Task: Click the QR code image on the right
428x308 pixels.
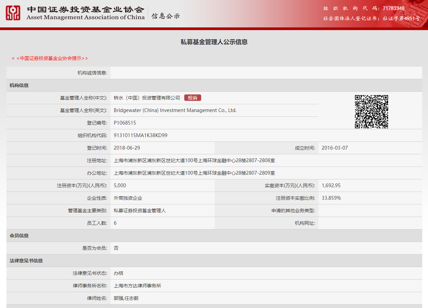Action: [372, 111]
